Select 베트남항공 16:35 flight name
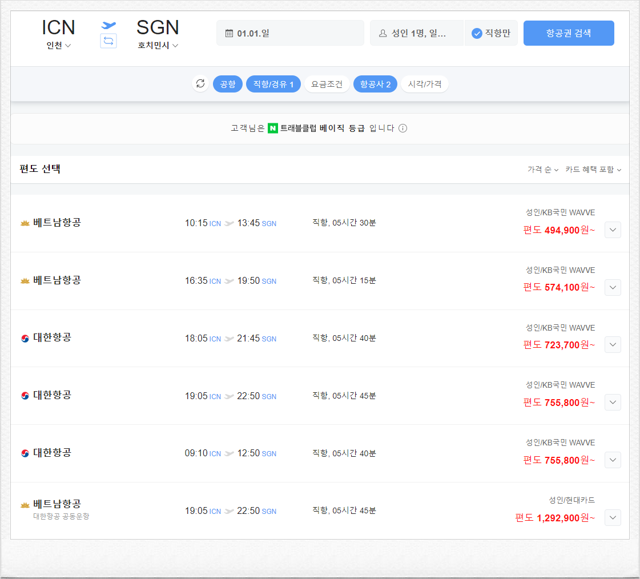The height and width of the screenshot is (579, 640). (57, 280)
